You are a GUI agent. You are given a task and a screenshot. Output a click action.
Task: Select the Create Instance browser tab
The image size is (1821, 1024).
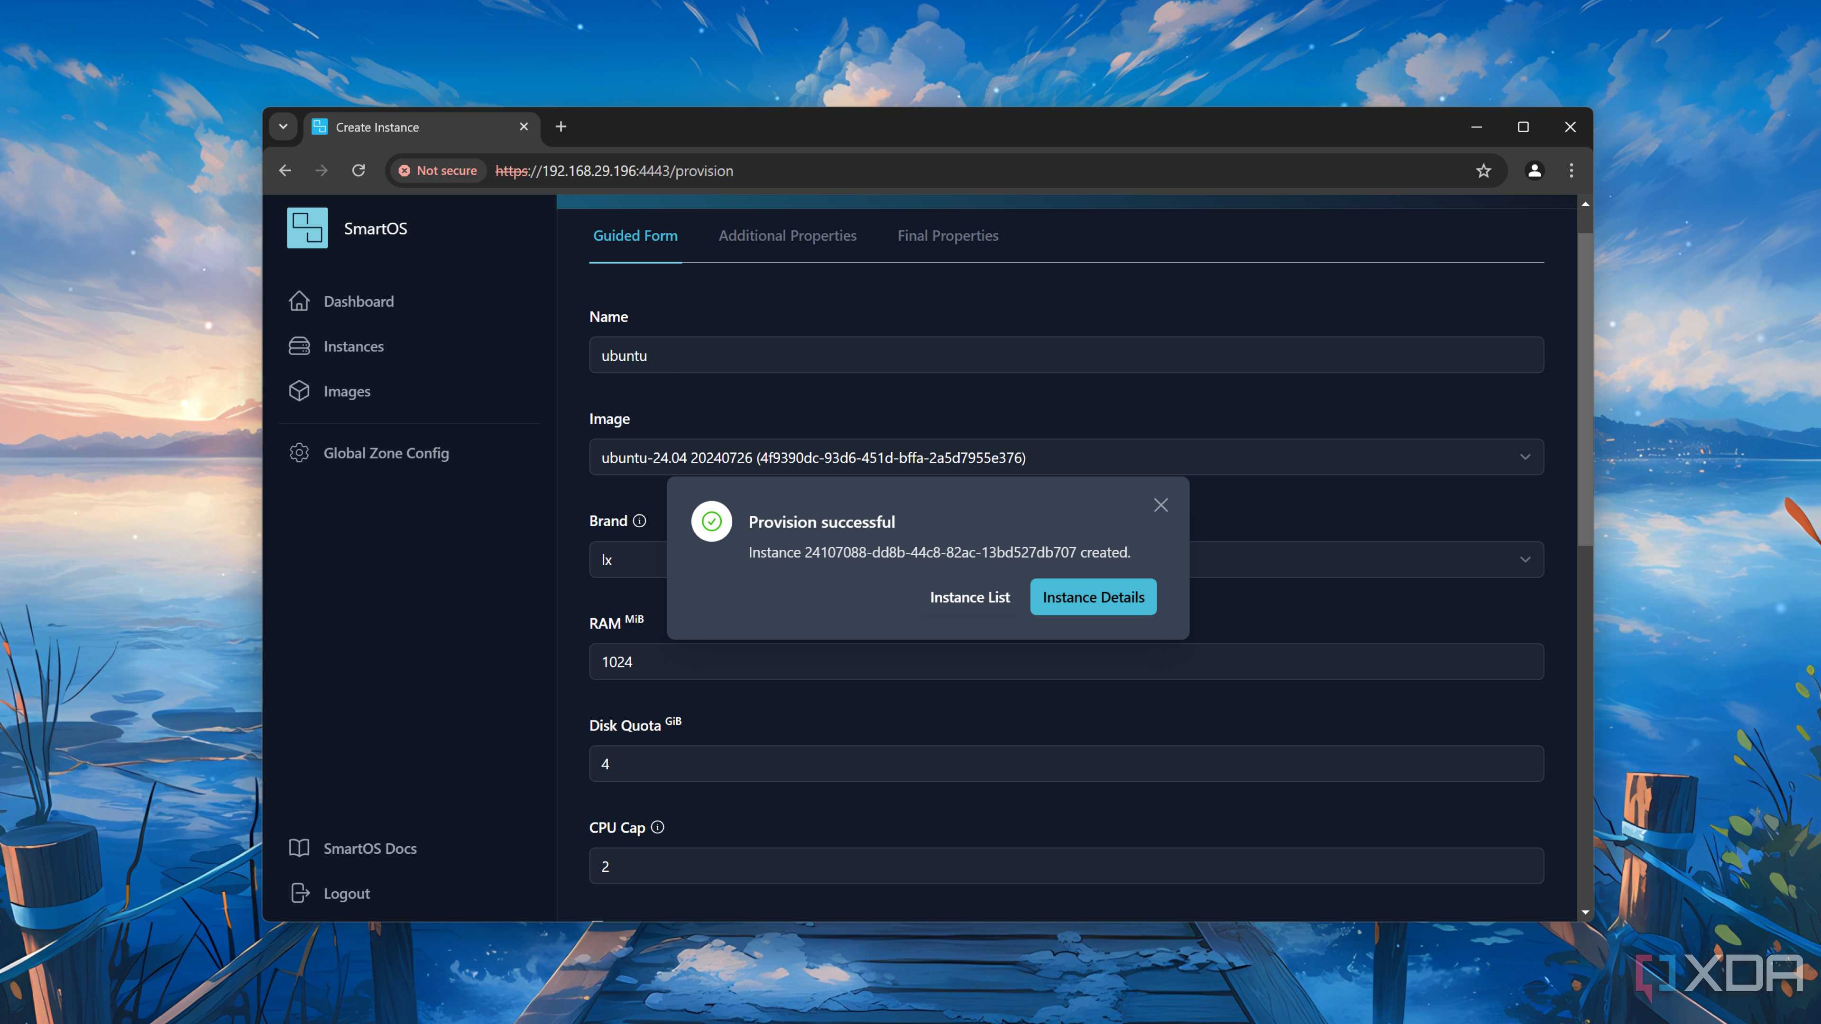click(422, 127)
